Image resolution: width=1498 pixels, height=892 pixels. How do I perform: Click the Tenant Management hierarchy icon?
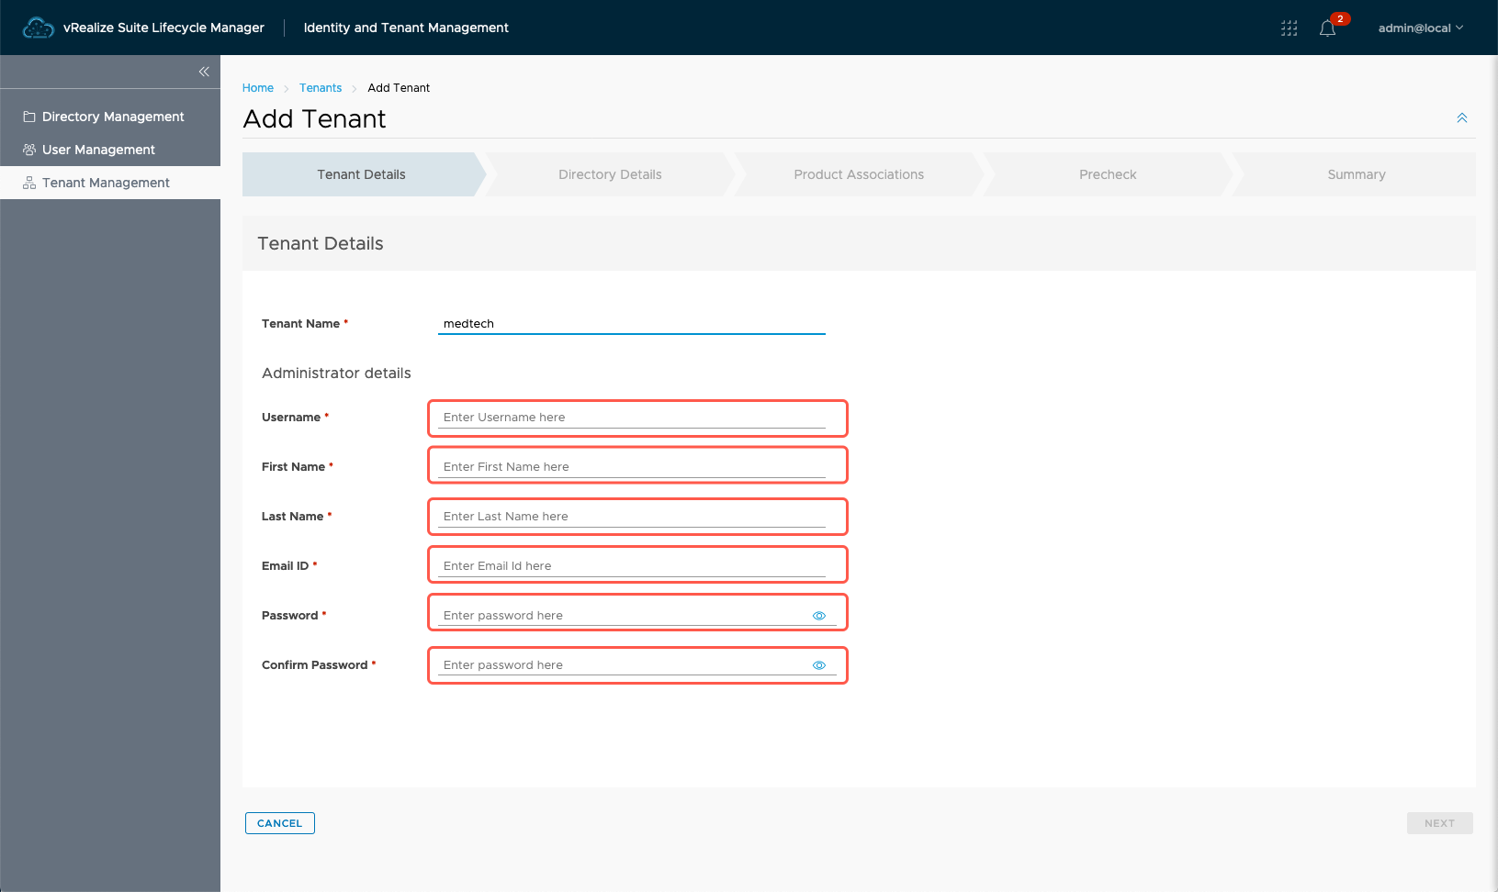click(29, 183)
